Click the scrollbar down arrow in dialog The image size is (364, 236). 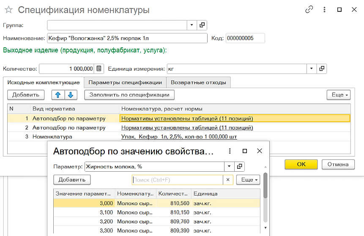pyautogui.click(x=265, y=228)
